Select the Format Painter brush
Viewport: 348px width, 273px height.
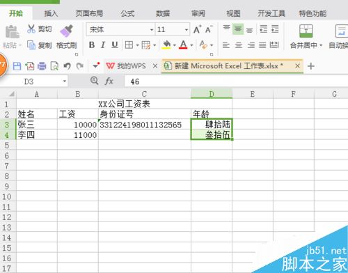tap(67, 31)
